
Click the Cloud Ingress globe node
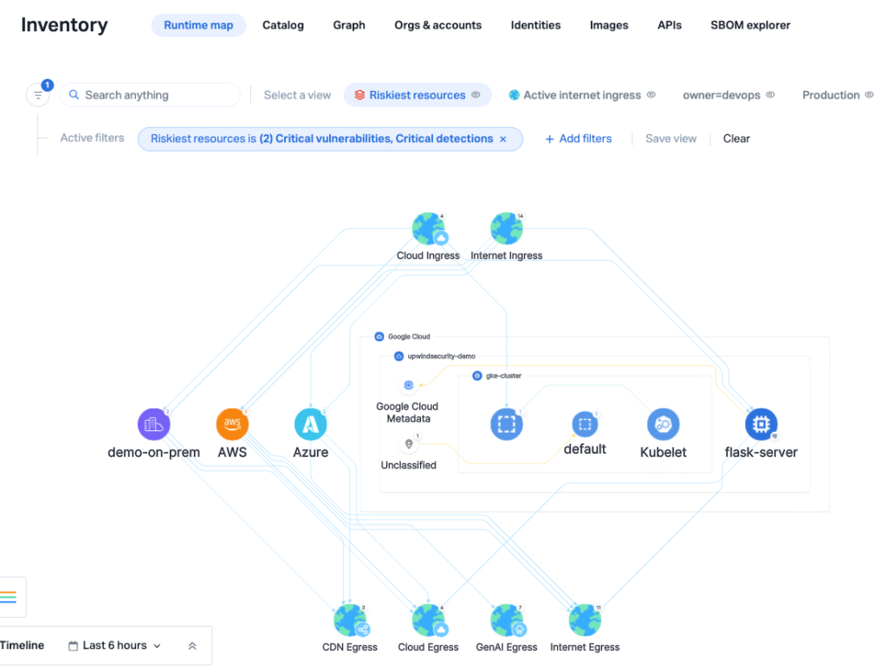coord(429,229)
